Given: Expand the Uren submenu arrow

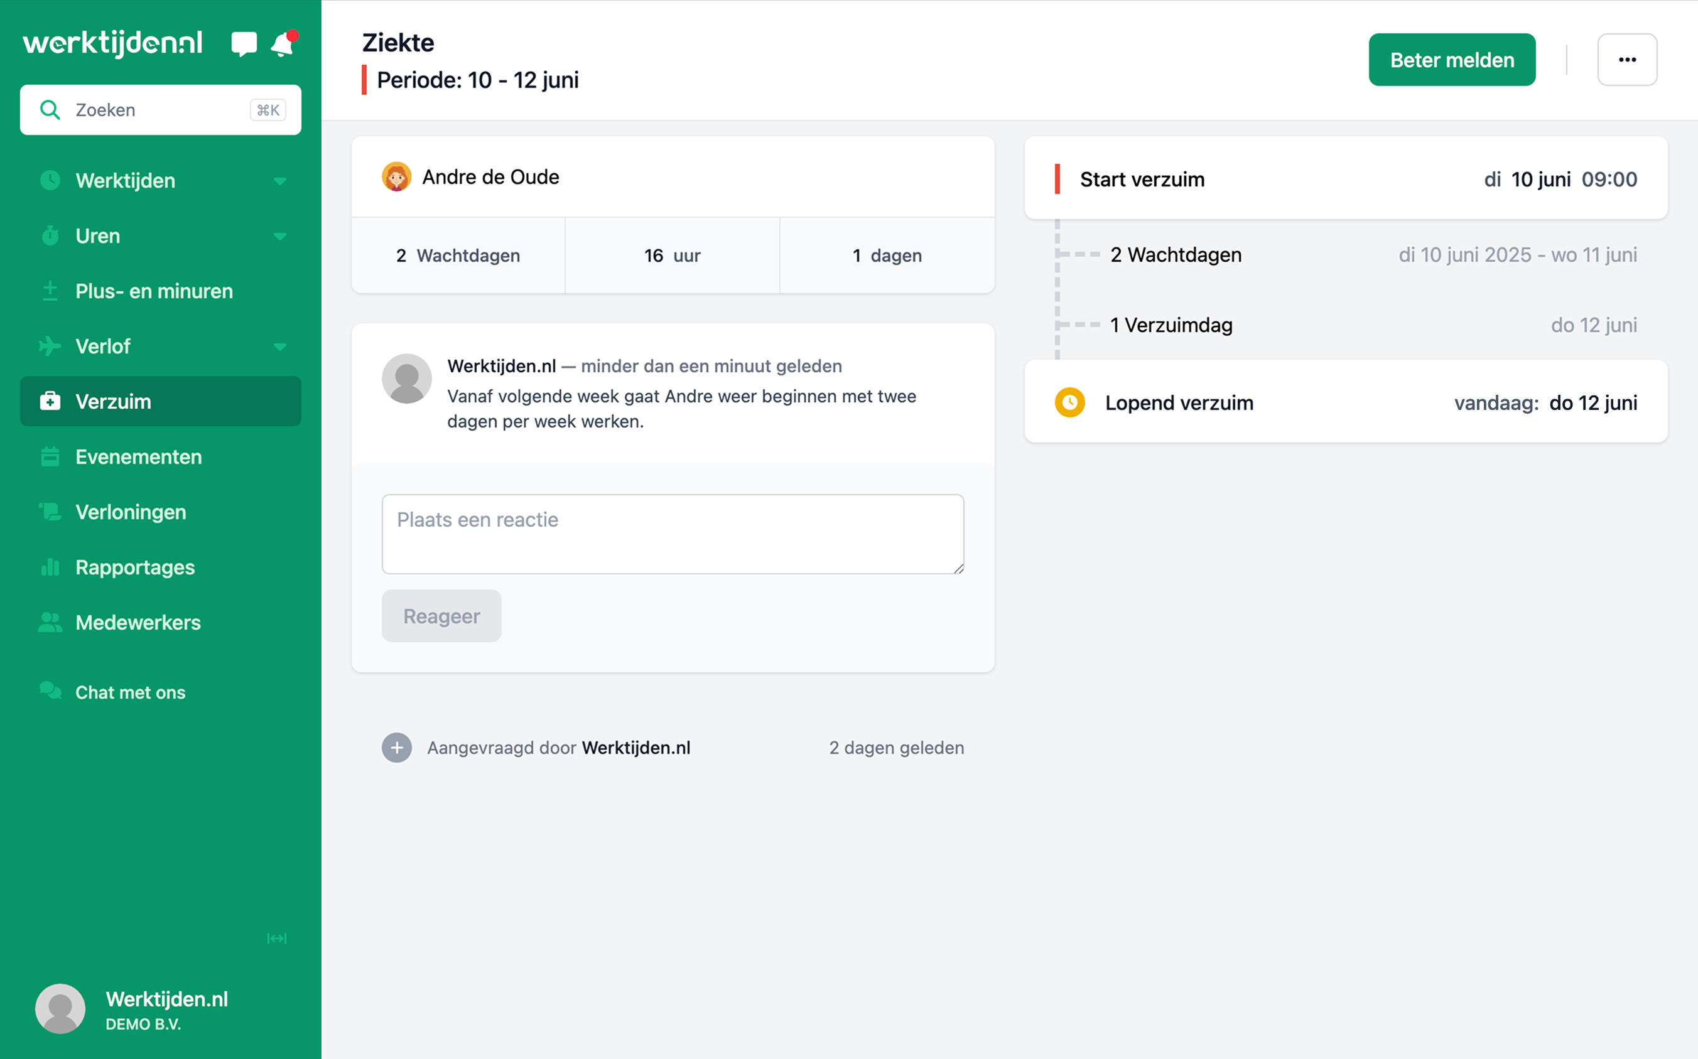Looking at the screenshot, I should pyautogui.click(x=279, y=236).
